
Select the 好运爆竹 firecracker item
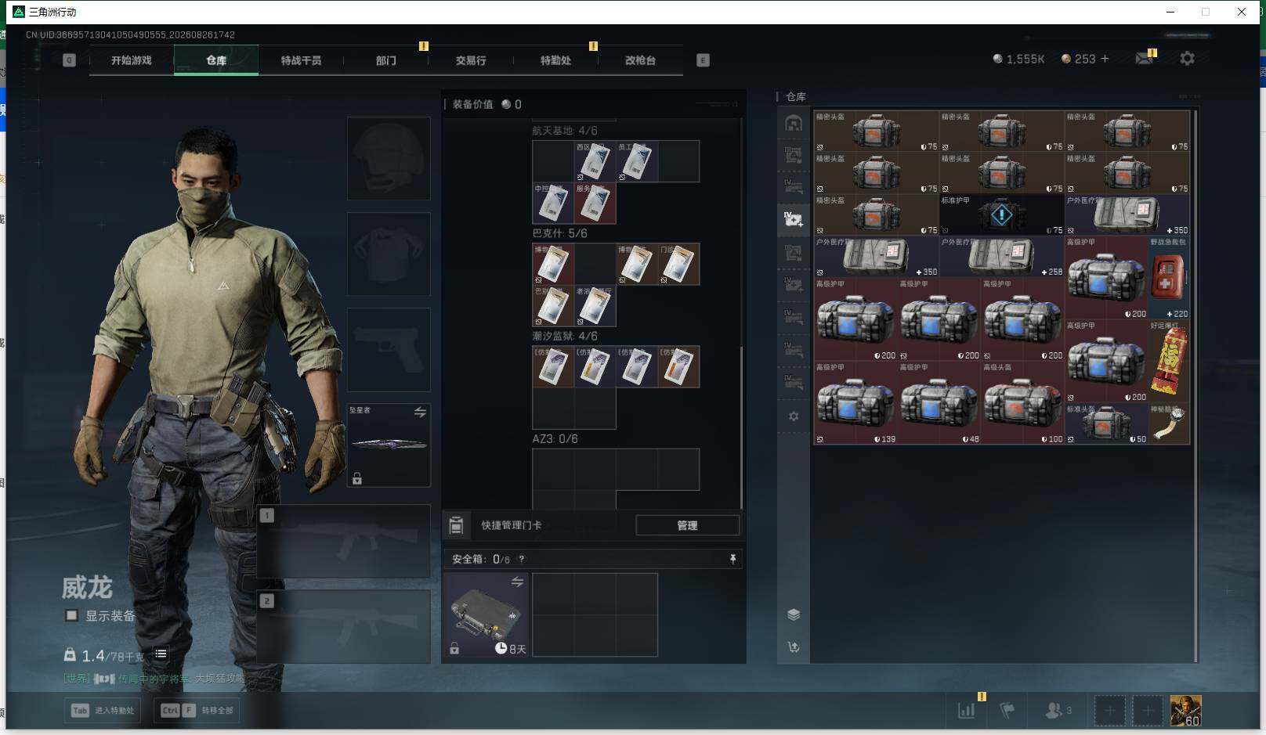click(x=1169, y=360)
